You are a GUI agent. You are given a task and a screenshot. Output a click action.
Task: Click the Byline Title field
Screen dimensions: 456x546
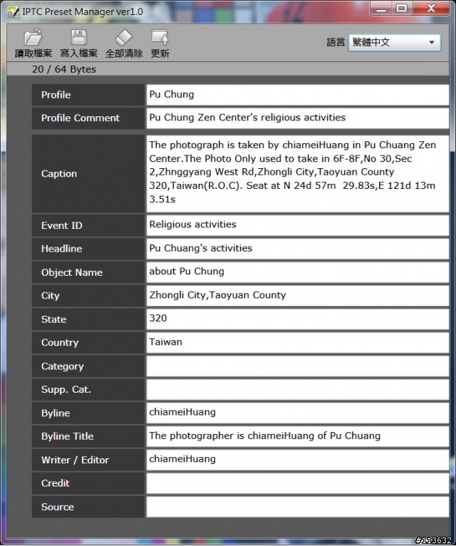coord(298,436)
